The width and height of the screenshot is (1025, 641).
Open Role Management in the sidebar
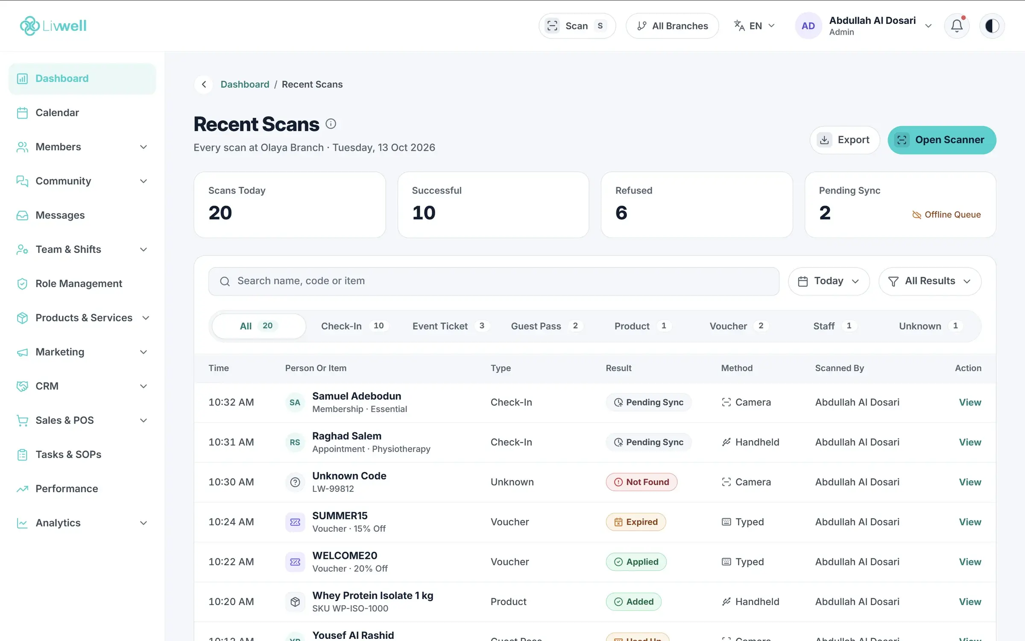82,284
